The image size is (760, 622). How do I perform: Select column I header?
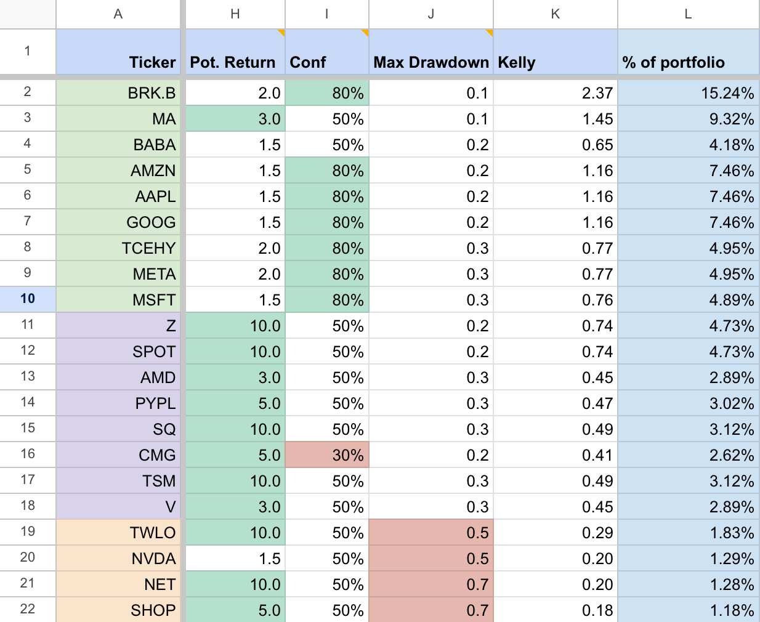(327, 14)
